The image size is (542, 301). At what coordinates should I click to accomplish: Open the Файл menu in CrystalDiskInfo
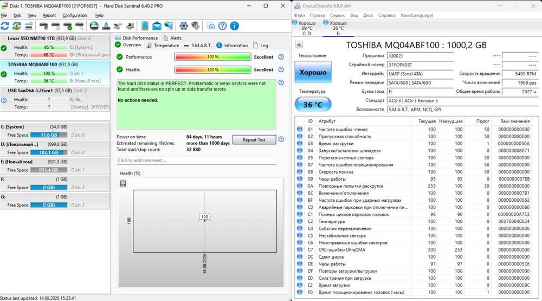(299, 15)
